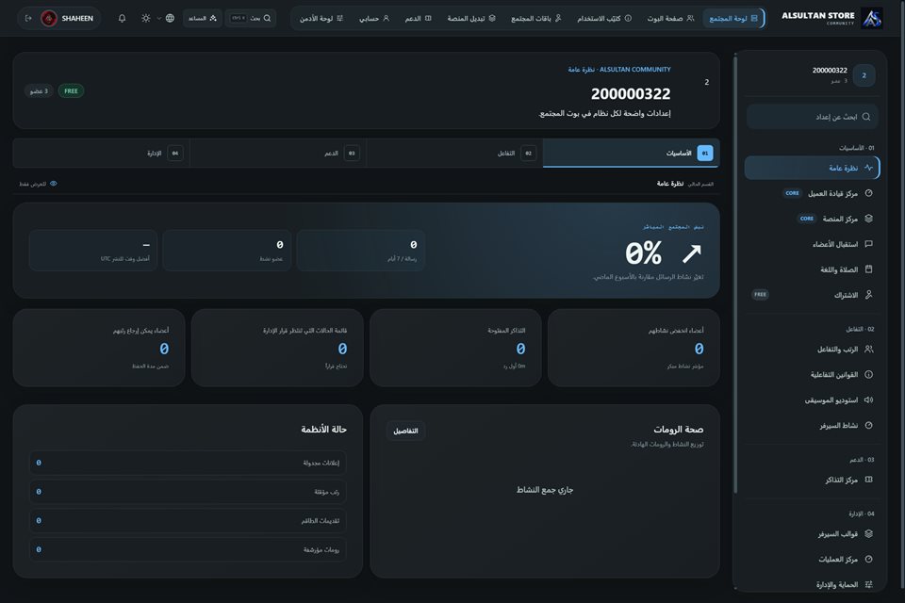This screenshot has height=603, width=905.
Task: Click the مركز العمليات operations icon
Action: [x=868, y=559]
